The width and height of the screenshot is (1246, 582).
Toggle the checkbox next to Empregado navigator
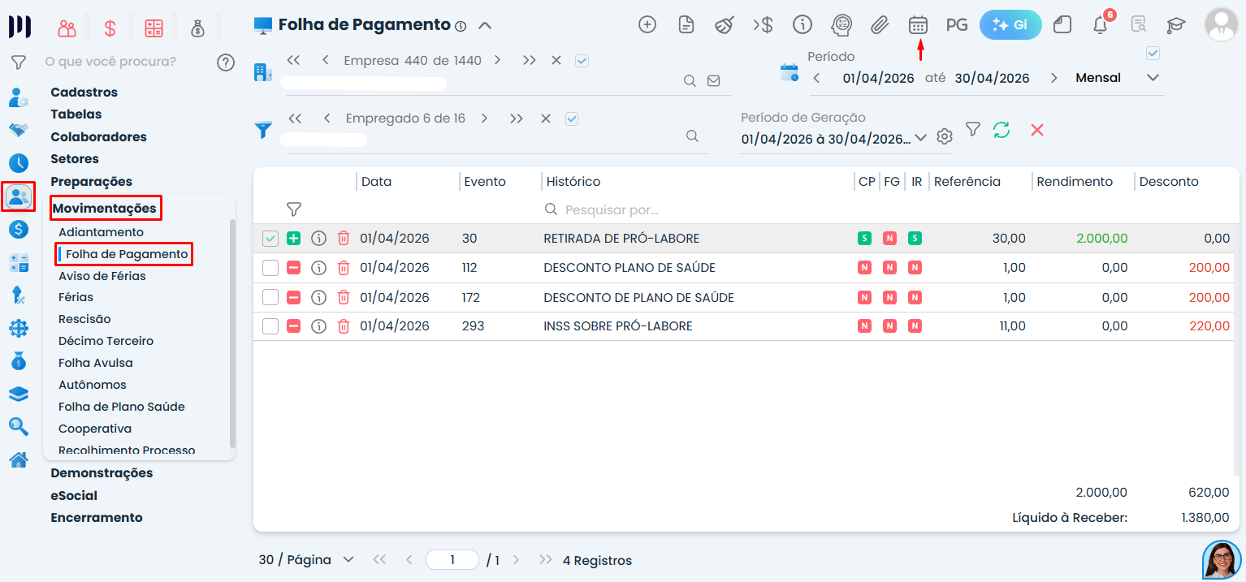[572, 119]
